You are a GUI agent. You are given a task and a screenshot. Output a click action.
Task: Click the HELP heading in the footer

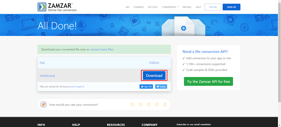76,125
